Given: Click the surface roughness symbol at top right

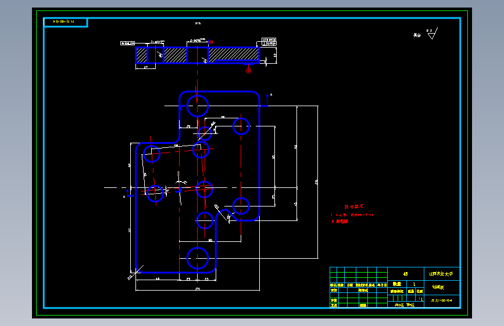Looking at the screenshot, I should [x=432, y=34].
